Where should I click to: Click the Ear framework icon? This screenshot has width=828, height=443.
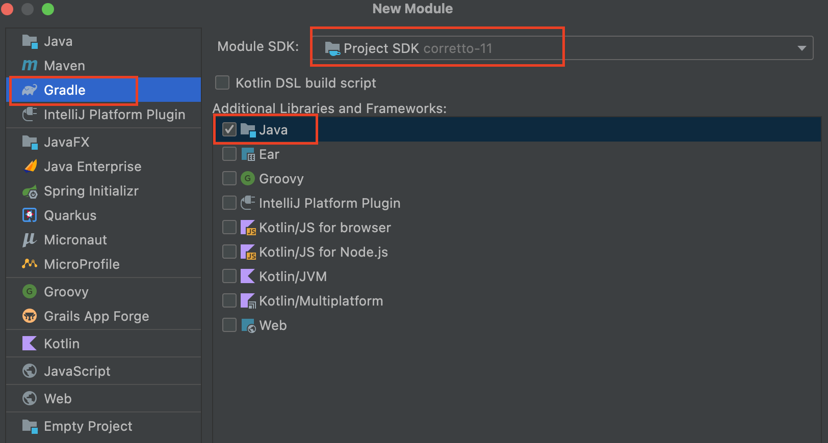[248, 154]
